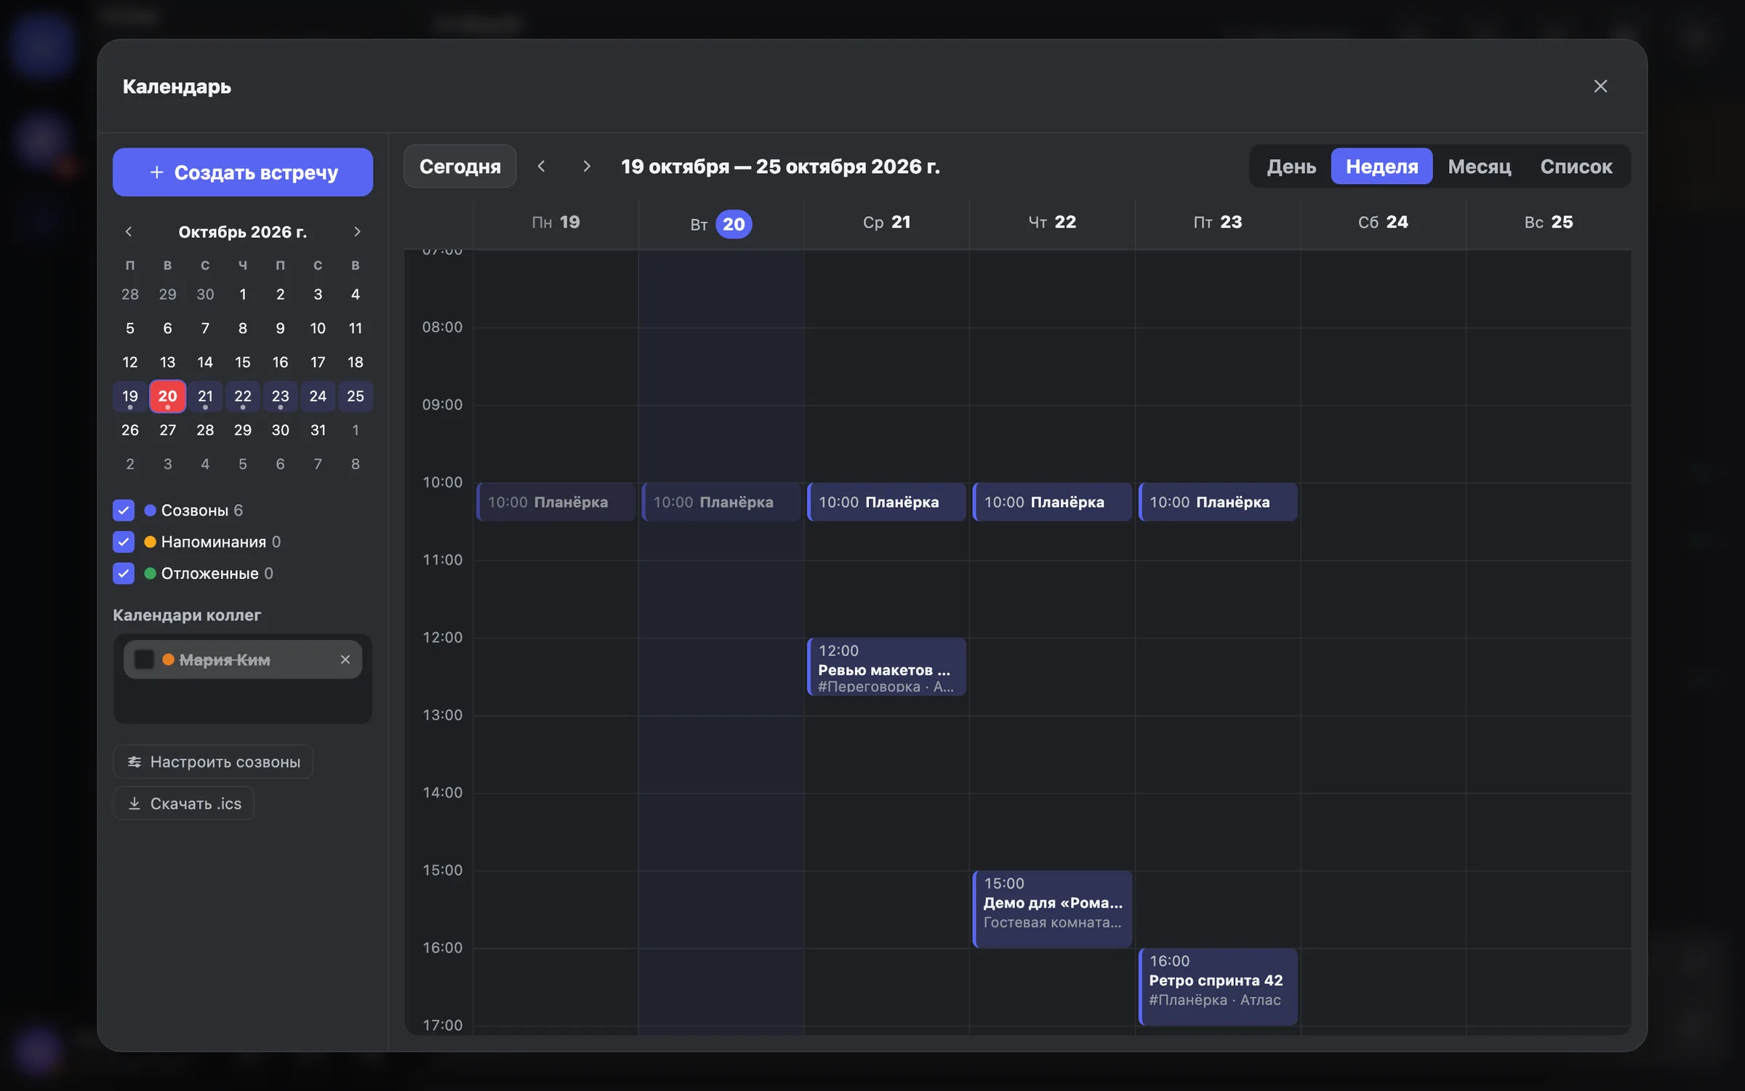The height and width of the screenshot is (1091, 1745).
Task: Click Скачать .ics download button
Action: (184, 803)
